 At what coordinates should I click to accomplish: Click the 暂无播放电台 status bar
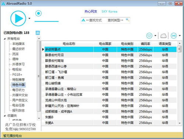92,136
